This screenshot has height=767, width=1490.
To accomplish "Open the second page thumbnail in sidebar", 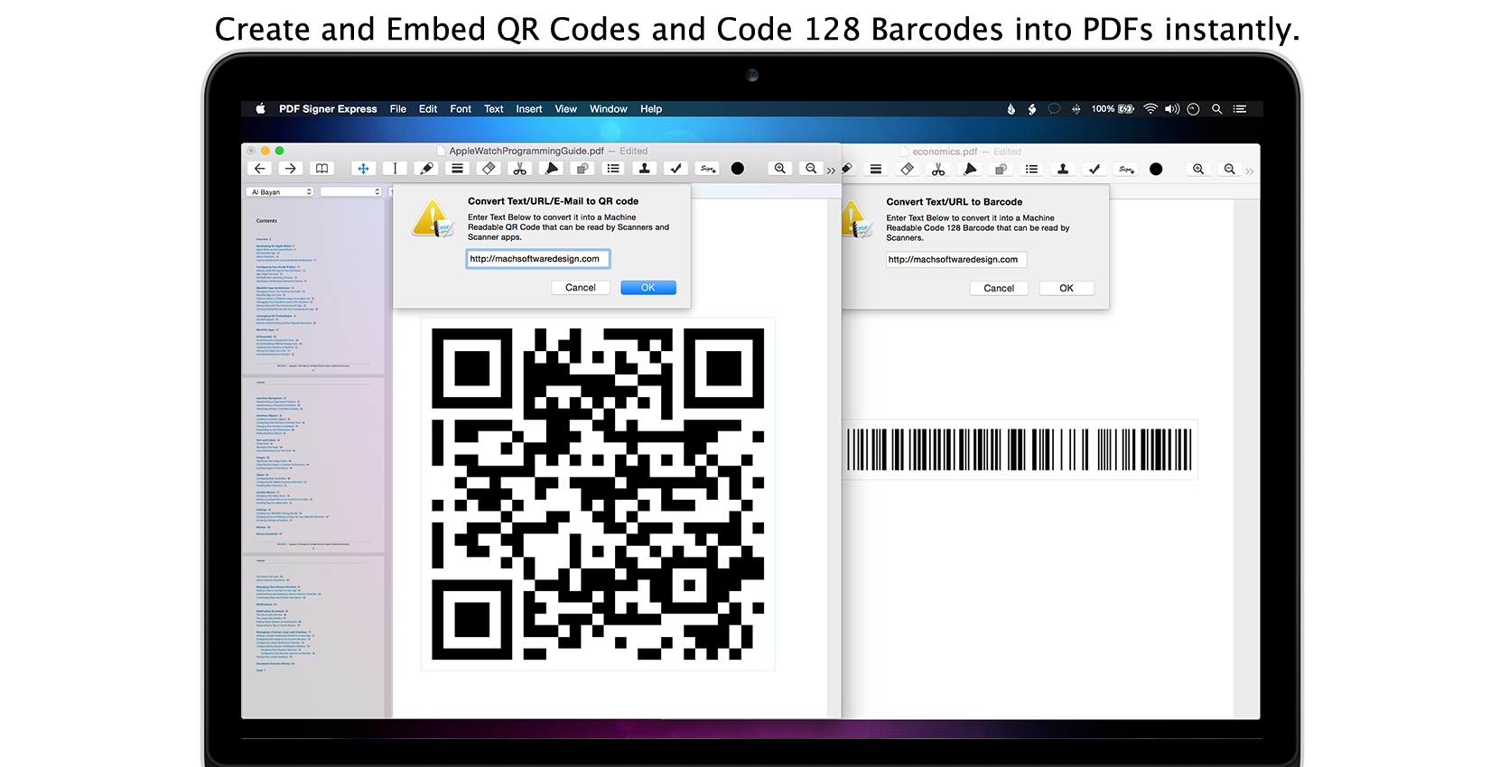I will [313, 465].
